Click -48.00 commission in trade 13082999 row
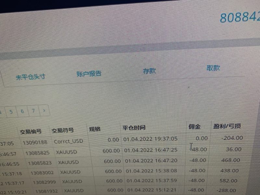 click(197, 181)
